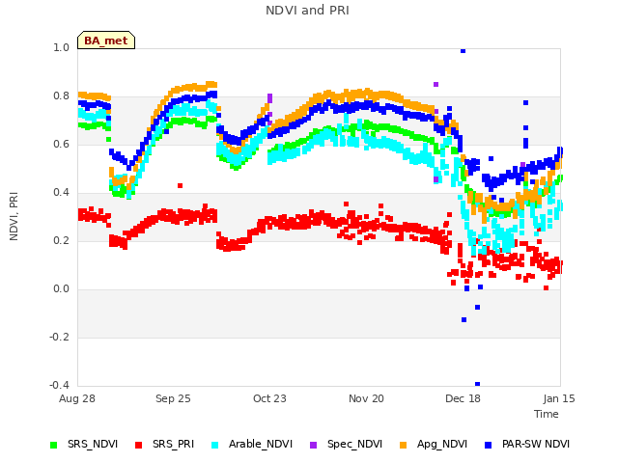Image resolution: width=618 pixels, height=463 pixels.
Task: Click the Nov 20 x-axis label
Action: coord(366,398)
